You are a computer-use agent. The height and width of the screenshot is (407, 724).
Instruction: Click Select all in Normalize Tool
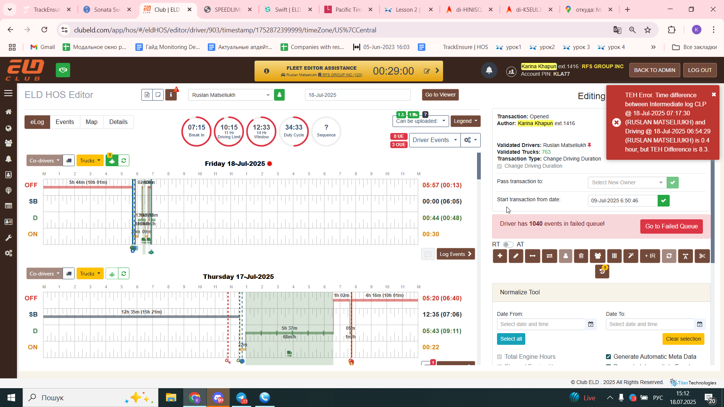(x=511, y=339)
